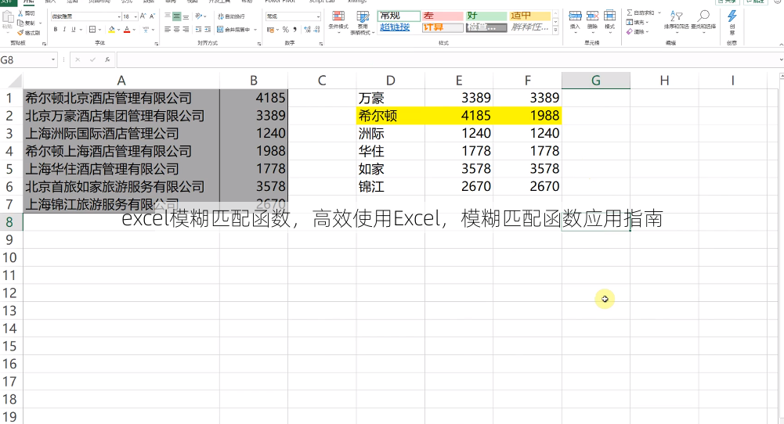Click cell A3 上海洲际国际酒店管理公司
784x424 pixels.
121,133
